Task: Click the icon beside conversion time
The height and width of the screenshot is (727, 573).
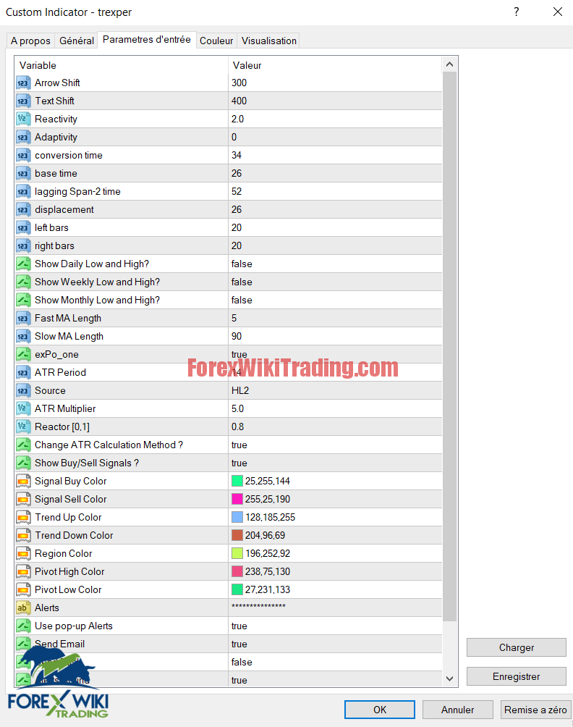Action: pos(23,156)
